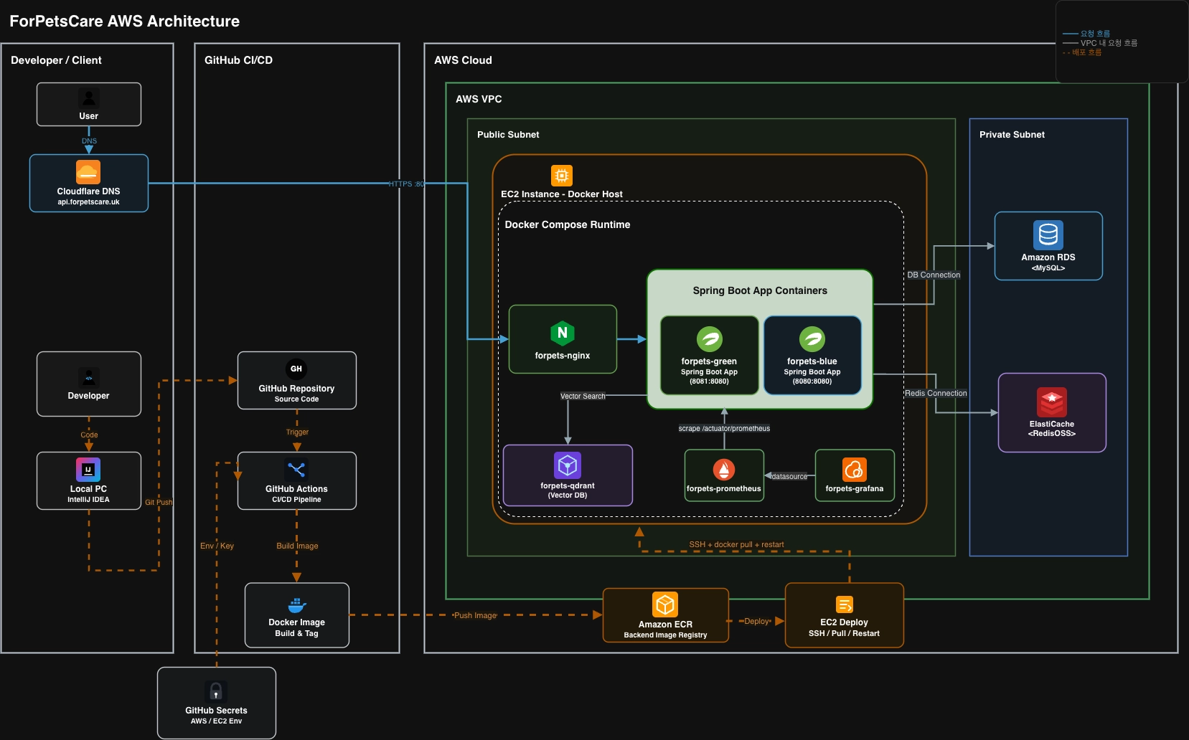Select the 'HTTPS :80' connection label
The width and height of the screenshot is (1189, 740).
tap(406, 184)
